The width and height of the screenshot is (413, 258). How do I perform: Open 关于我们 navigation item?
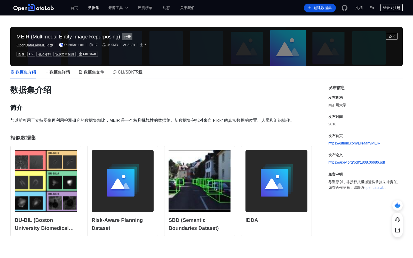click(187, 8)
